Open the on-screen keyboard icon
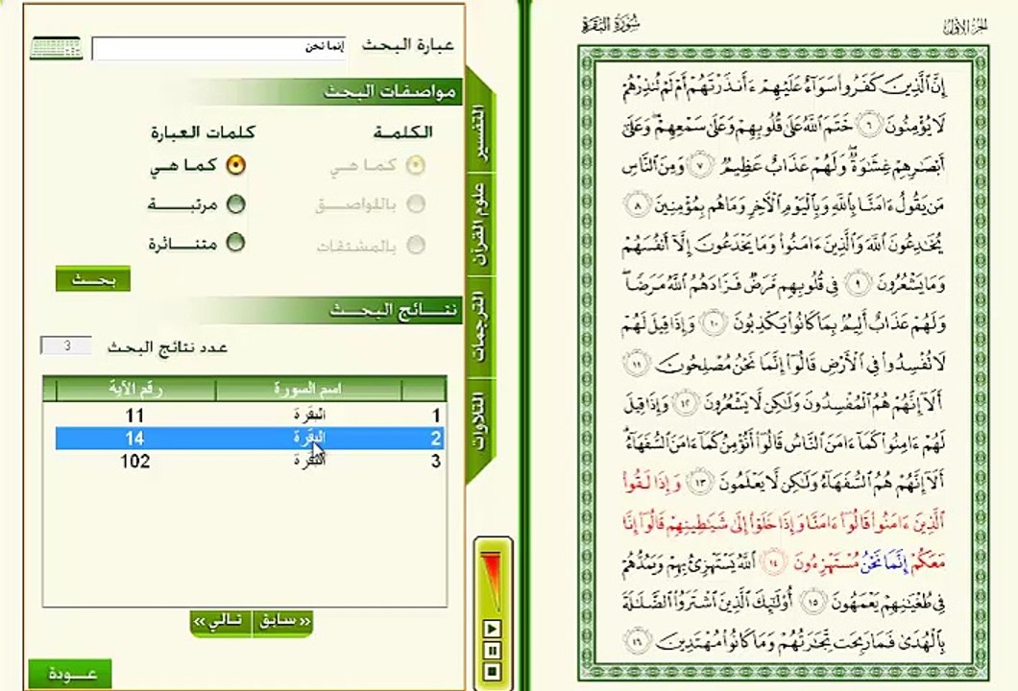This screenshot has width=1018, height=691. (56, 47)
